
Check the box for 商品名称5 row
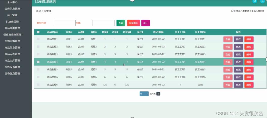coord(38,69)
